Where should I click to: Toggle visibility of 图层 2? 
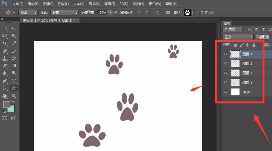(x=226, y=73)
